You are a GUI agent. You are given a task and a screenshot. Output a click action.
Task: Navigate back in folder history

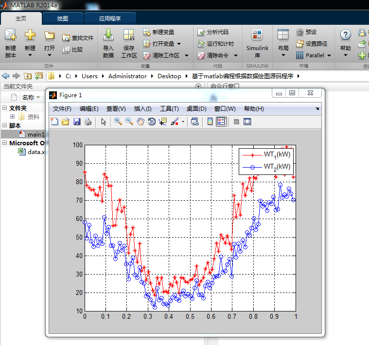point(5,76)
